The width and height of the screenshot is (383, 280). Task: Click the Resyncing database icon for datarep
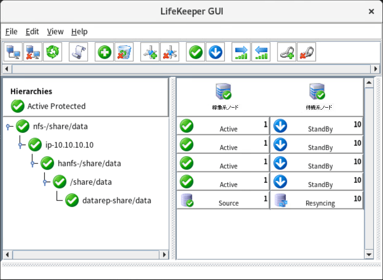tap(280, 200)
